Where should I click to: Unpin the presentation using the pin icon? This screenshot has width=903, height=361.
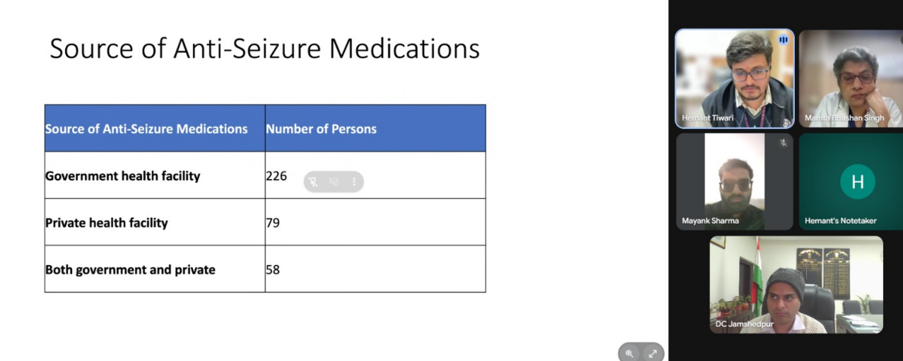(x=314, y=182)
